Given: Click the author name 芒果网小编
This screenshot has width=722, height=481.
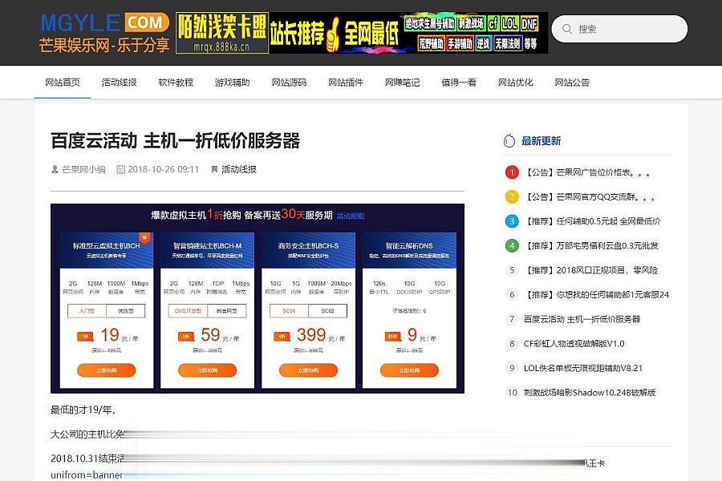Looking at the screenshot, I should click(83, 169).
